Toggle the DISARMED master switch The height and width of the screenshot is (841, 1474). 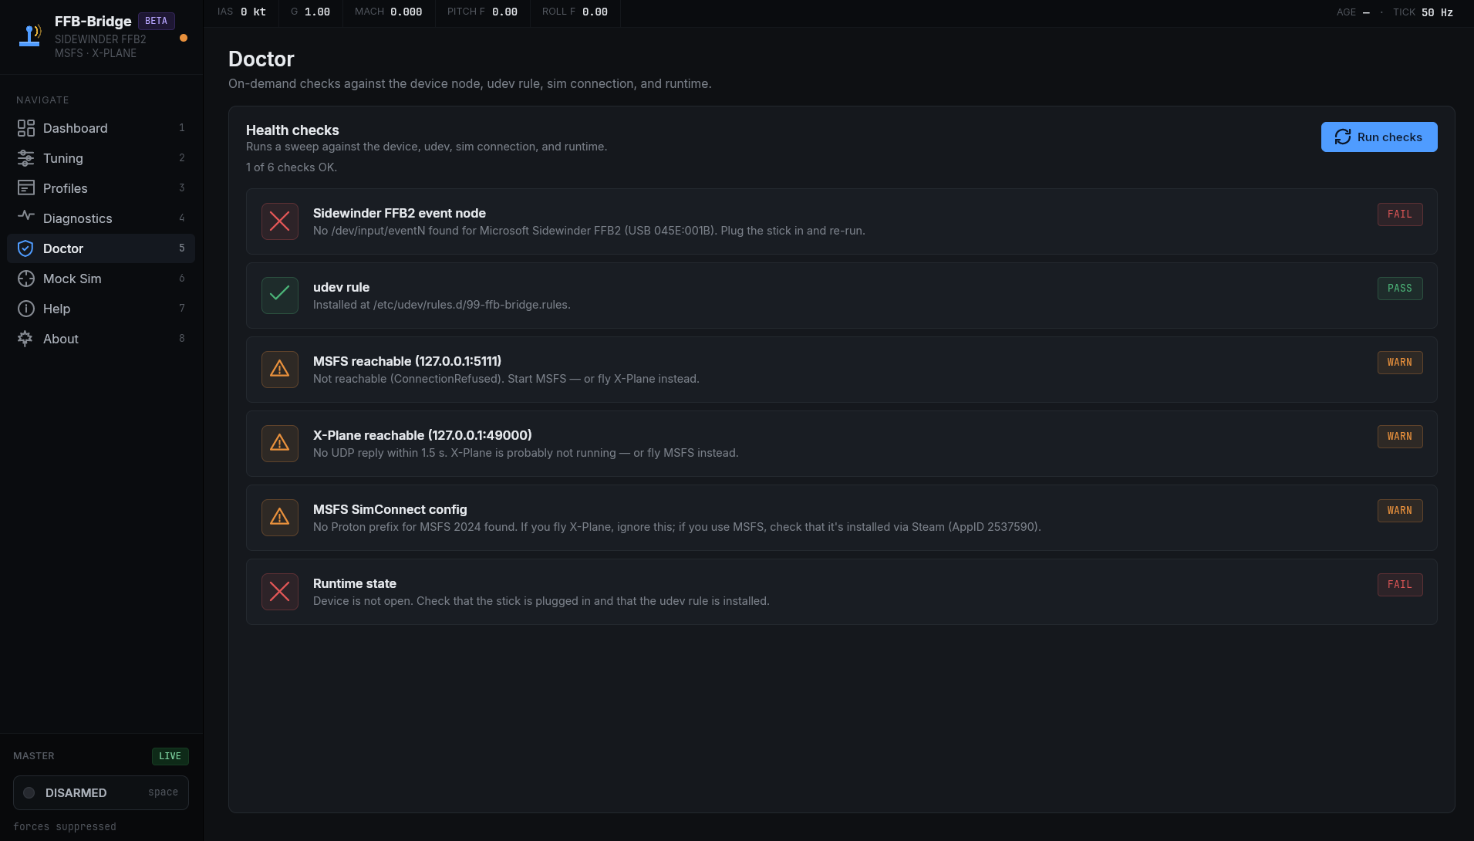click(101, 792)
